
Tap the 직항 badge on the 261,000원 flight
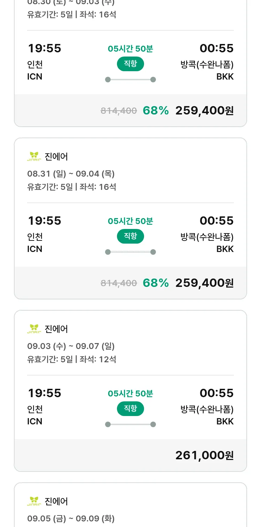point(130,409)
